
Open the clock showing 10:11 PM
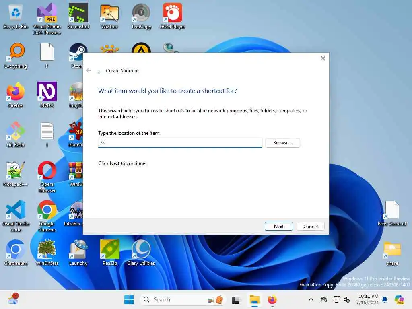coord(367,299)
